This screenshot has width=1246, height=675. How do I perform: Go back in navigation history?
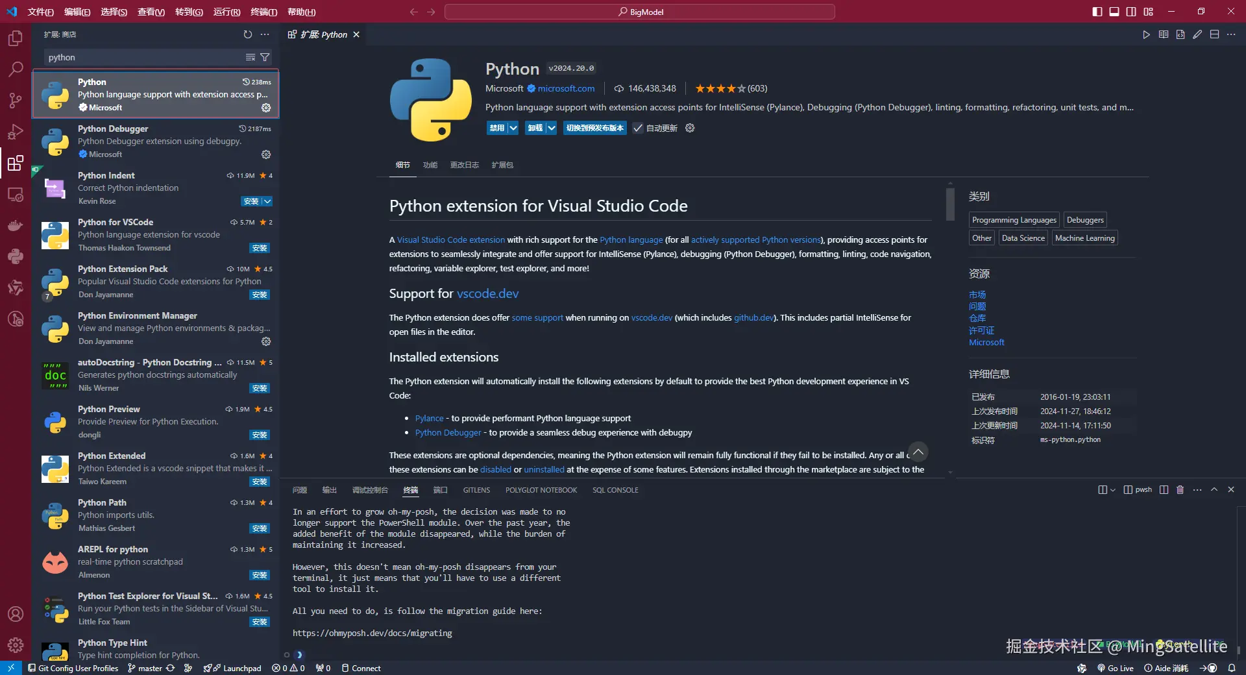coord(414,12)
